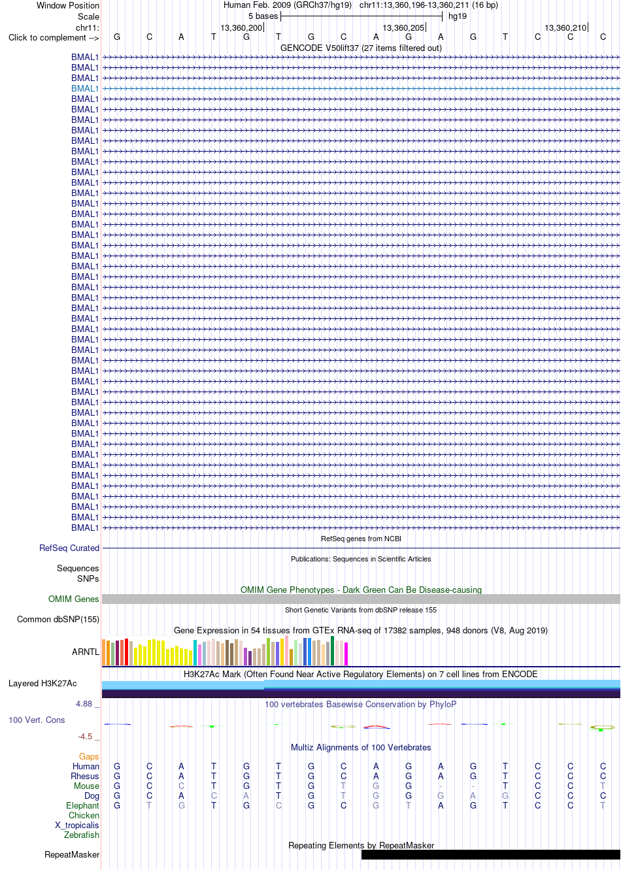Click the chr11: ruler label
The image size is (621, 870).
click(x=88, y=27)
